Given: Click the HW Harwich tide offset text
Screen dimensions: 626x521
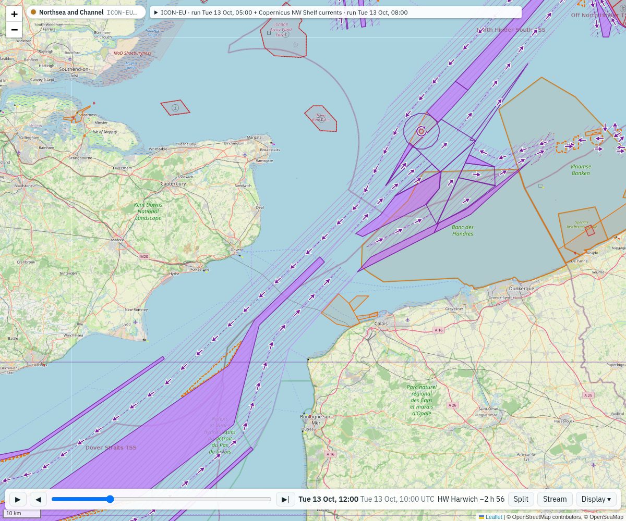Looking at the screenshot, I should coord(471,499).
